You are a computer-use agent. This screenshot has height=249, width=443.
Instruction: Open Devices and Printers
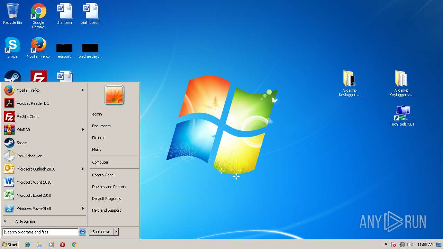pyautogui.click(x=114, y=187)
